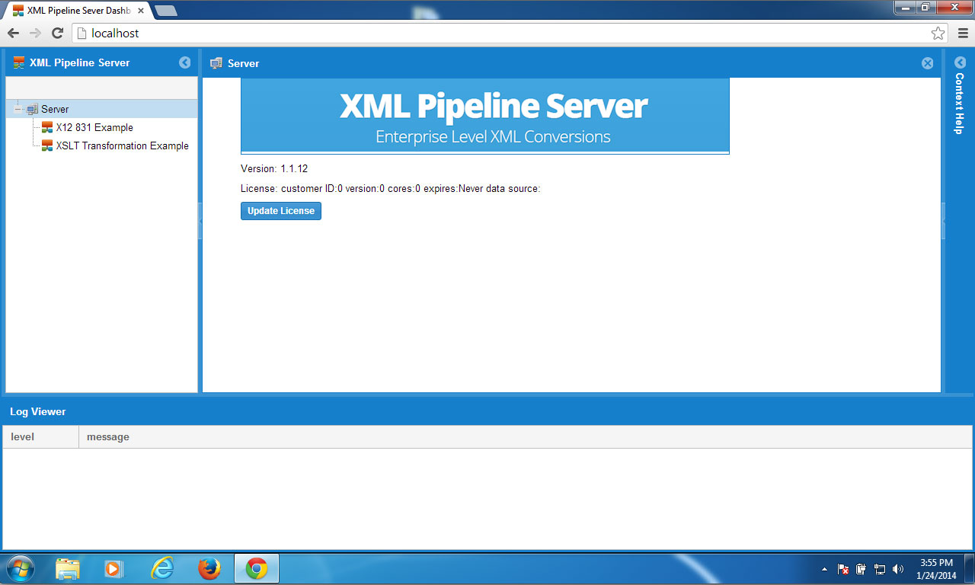The height and width of the screenshot is (585, 975).
Task: Click the taskbar clock showing 3:55 PM
Action: 937,569
